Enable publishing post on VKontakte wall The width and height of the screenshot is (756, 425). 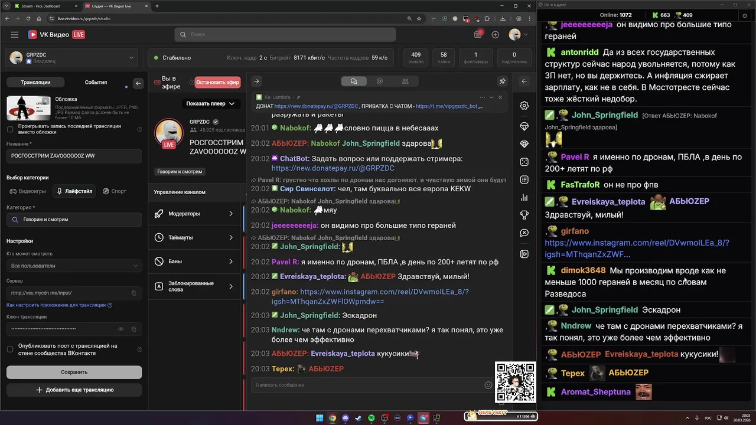9,349
